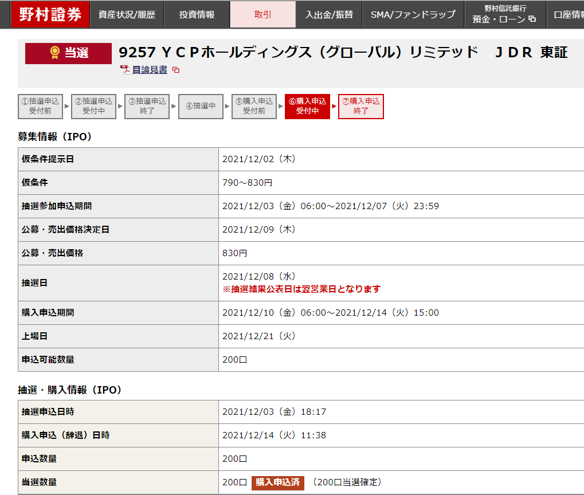
Task: Click step ⑤購入申込 受付前
Action: (x=254, y=106)
